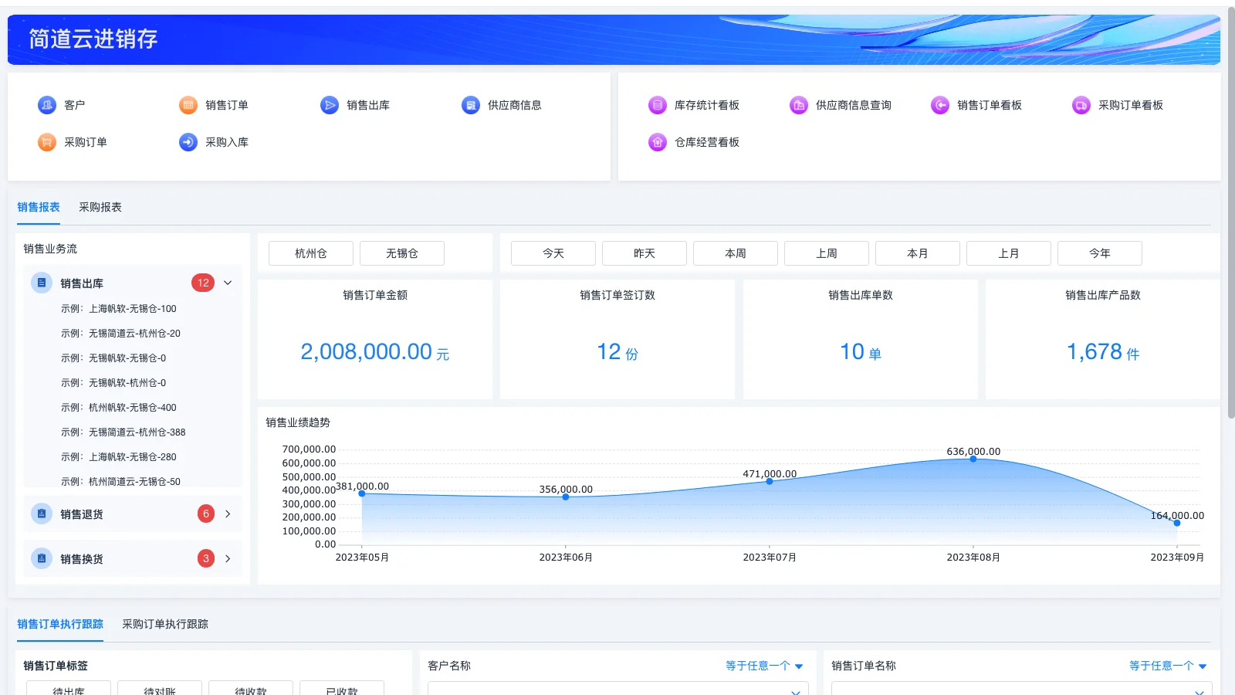This screenshot has height=695, width=1235.
Task: Click 待出库 order tag
Action: pos(69,688)
